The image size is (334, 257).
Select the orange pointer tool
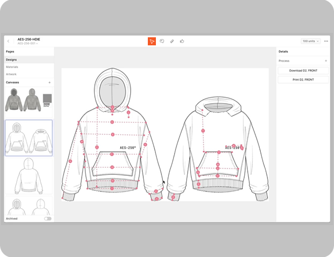(151, 41)
